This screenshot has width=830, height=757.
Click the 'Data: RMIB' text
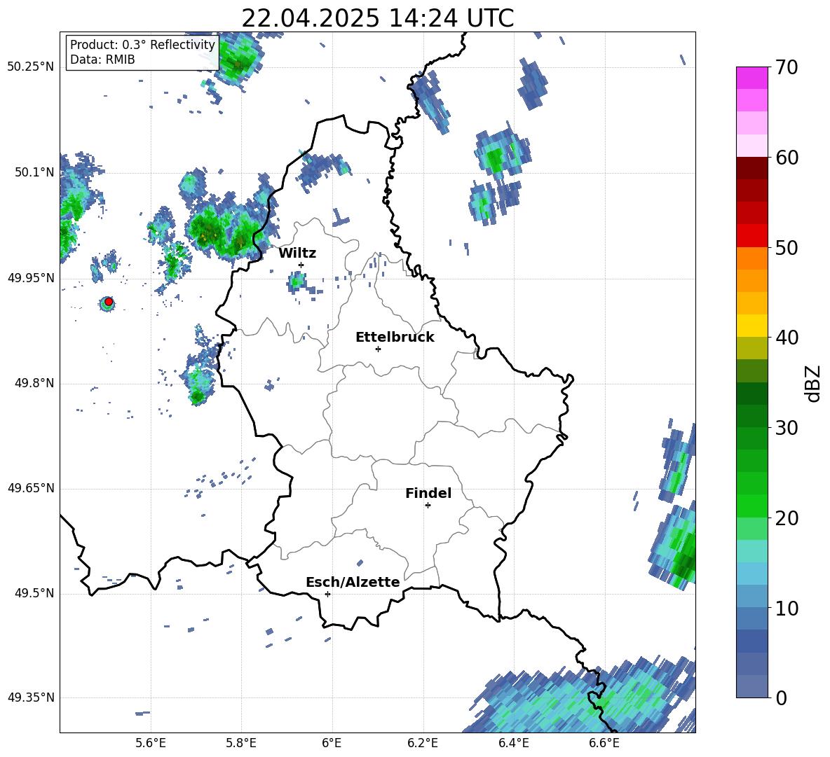point(102,60)
